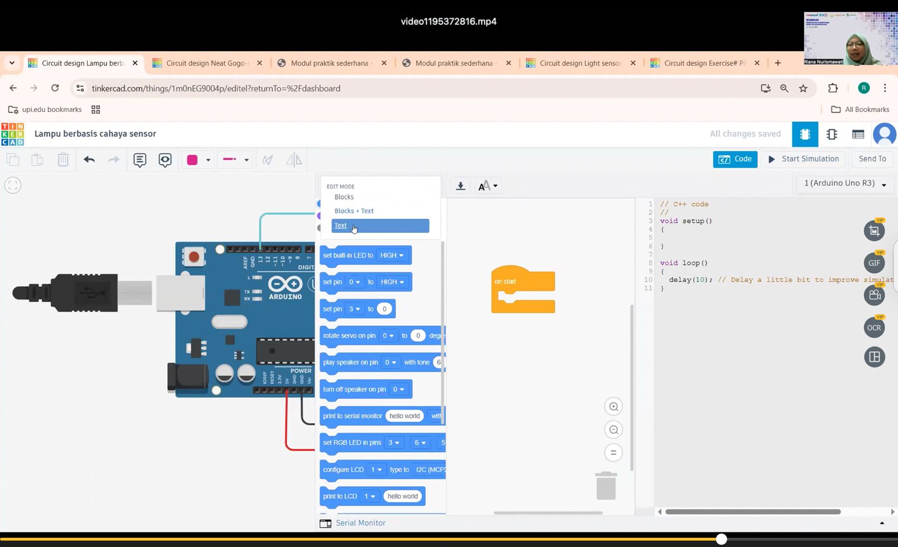Open the browser Extensions icon

[833, 88]
